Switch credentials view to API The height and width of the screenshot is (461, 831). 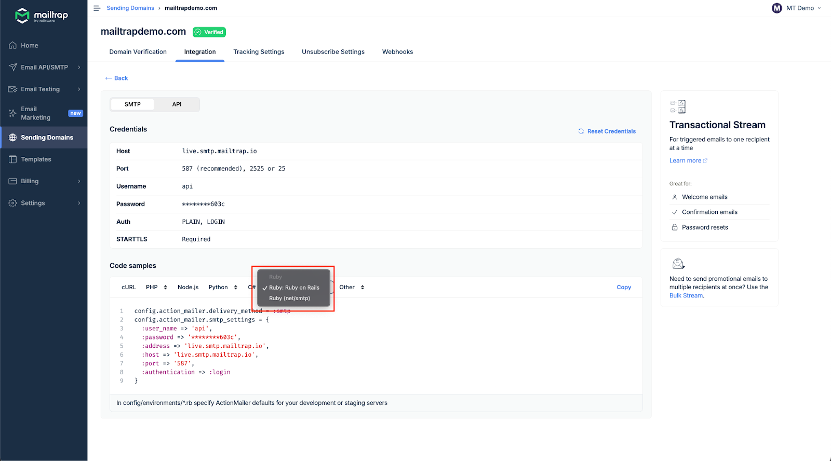pyautogui.click(x=177, y=104)
